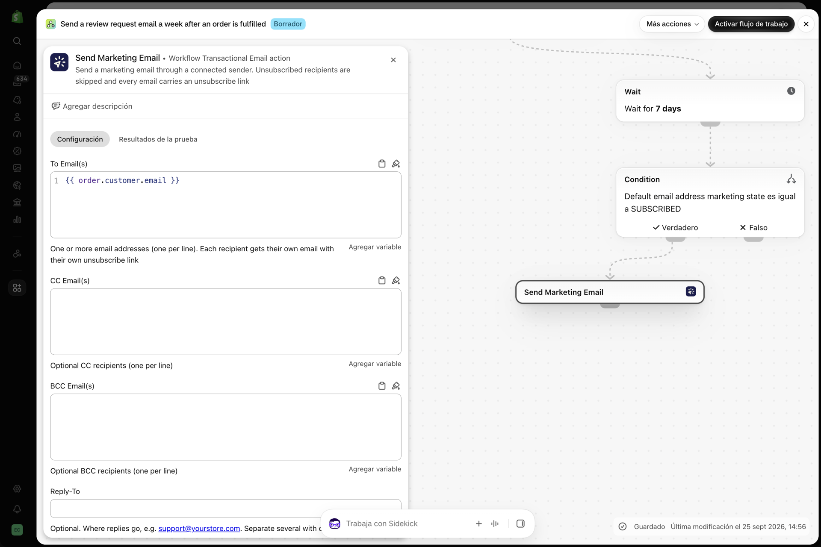The width and height of the screenshot is (821, 547).
Task: Click Activar flujo de trabajo button
Action: coord(751,24)
